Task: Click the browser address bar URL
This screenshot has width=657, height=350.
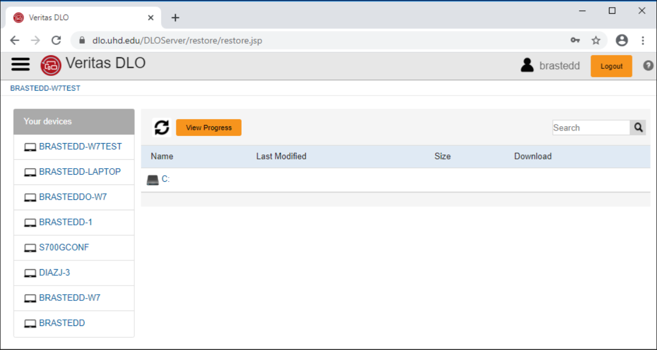Action: (177, 40)
